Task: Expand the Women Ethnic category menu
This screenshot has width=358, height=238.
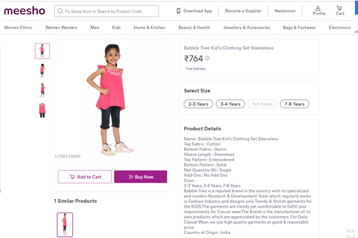Action: pos(18,27)
